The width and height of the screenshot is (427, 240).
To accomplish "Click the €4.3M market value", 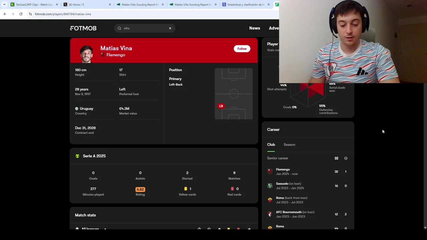I will point(124,109).
